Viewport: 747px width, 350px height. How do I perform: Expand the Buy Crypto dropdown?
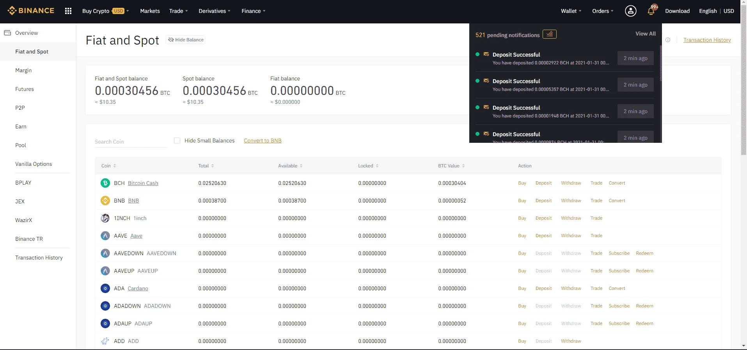click(x=106, y=11)
